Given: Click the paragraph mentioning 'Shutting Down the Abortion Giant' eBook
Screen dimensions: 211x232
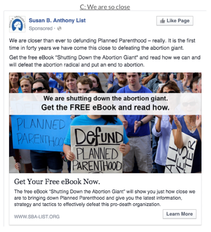Looking at the screenshot, I should 105,61.
